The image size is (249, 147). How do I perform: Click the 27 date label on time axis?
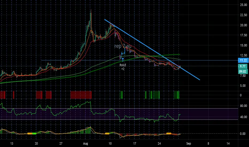click(x=61, y=144)
